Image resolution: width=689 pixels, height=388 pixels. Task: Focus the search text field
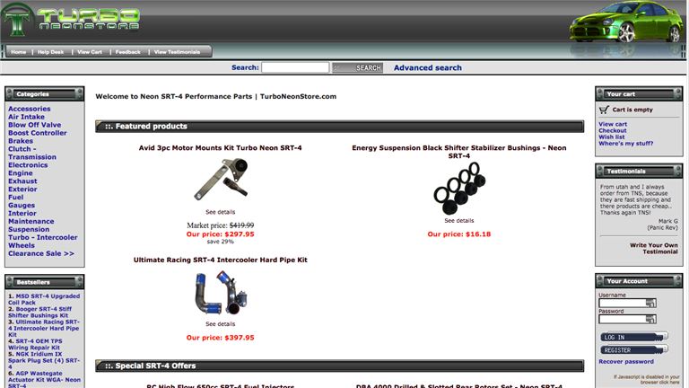tap(295, 67)
